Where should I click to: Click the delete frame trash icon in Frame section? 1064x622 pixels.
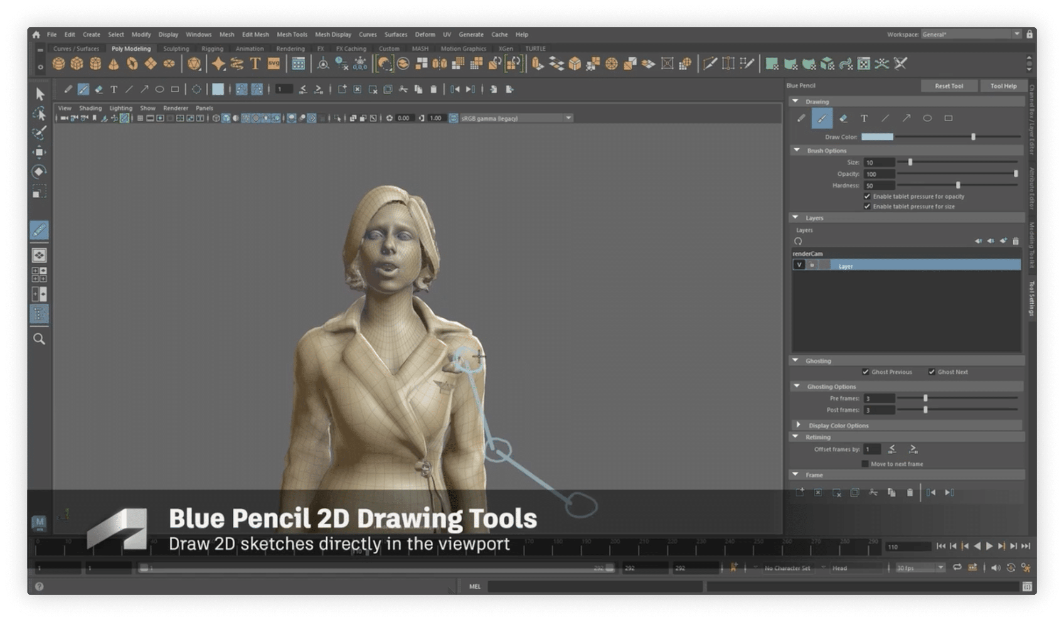pos(909,492)
